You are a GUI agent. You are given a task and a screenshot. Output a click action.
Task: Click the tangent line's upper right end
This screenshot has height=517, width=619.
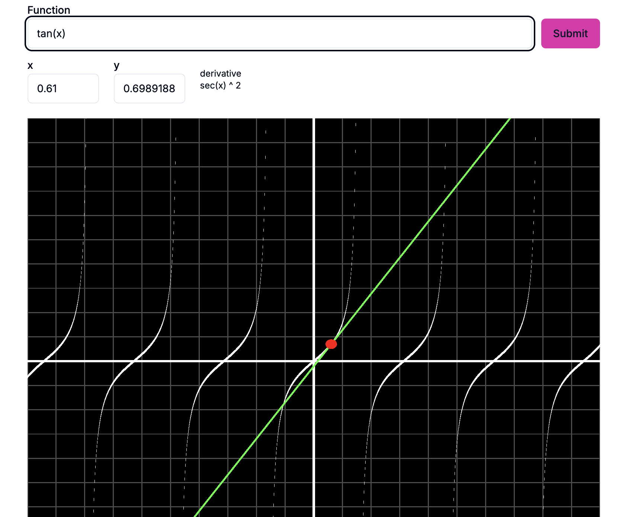pyautogui.click(x=506, y=123)
